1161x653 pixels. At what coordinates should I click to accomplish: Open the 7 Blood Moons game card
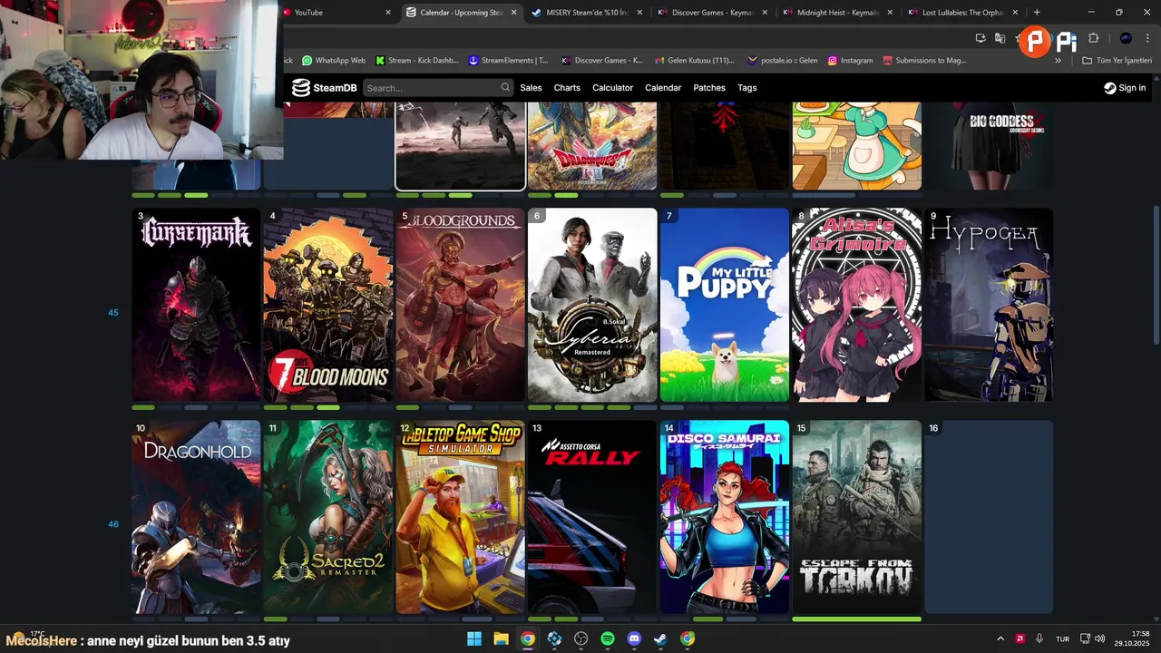328,305
